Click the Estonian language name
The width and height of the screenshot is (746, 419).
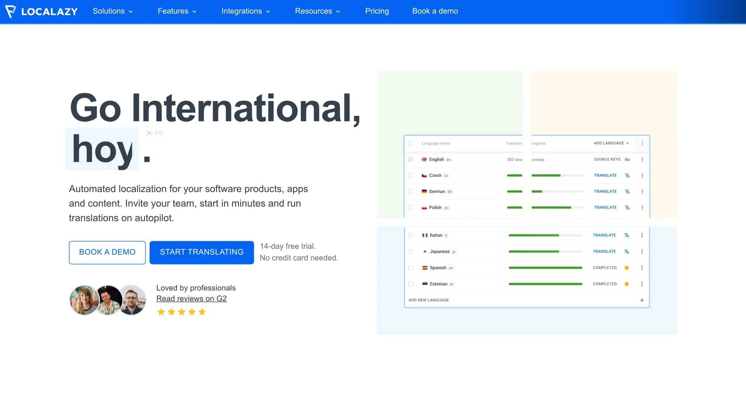(438, 284)
